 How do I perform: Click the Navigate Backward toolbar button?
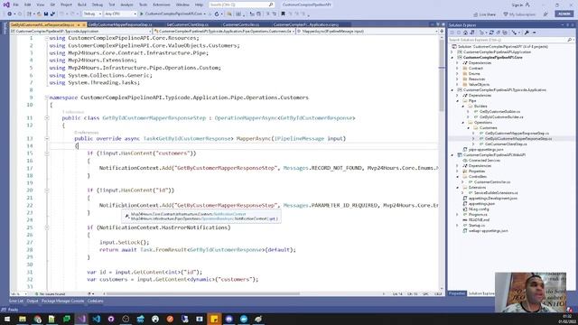(10, 14)
